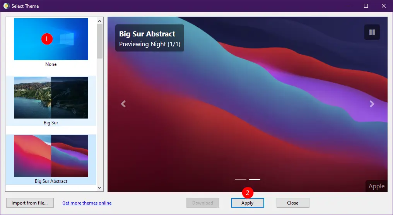The height and width of the screenshot is (215, 393).
Task: Jump to first slide indicator in preview
Action: click(240, 180)
